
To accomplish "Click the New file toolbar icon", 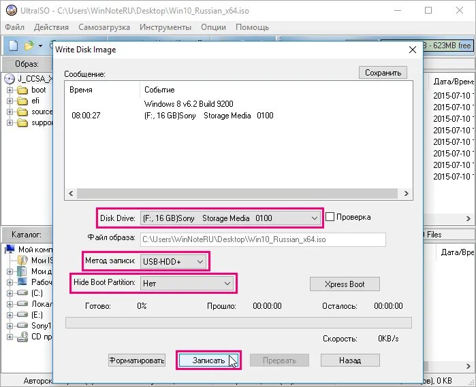I will 13,46.
